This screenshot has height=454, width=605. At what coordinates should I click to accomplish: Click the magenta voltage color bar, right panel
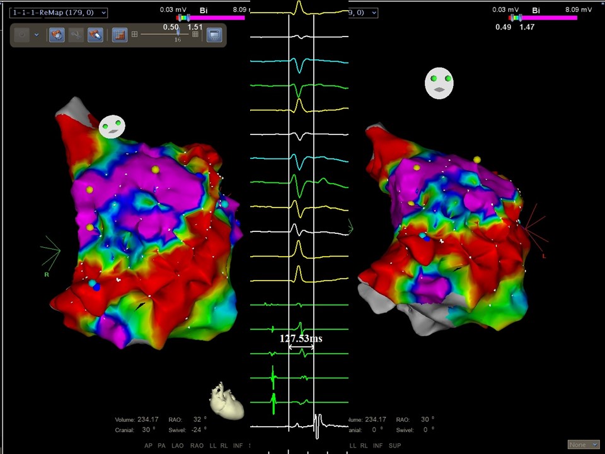pyautogui.click(x=550, y=18)
